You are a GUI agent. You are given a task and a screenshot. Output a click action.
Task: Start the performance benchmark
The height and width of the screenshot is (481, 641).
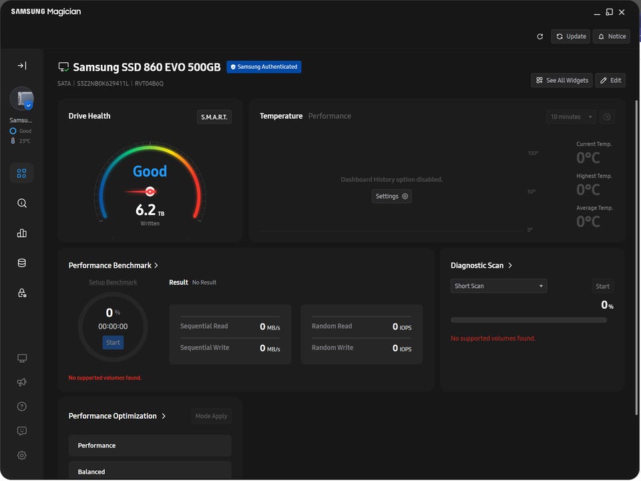point(114,342)
